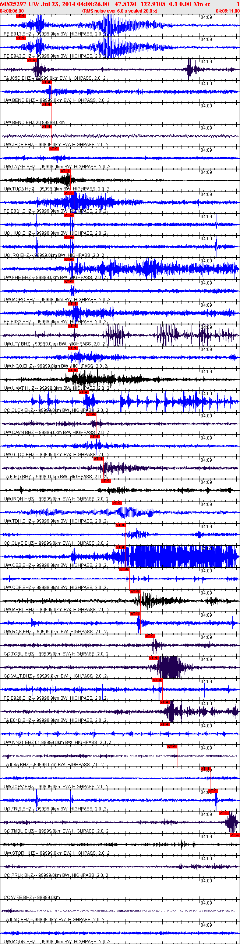Click the red pick marker on PB.B013 trace
Viewport: 240px width, 944px height.
pos(21,16)
